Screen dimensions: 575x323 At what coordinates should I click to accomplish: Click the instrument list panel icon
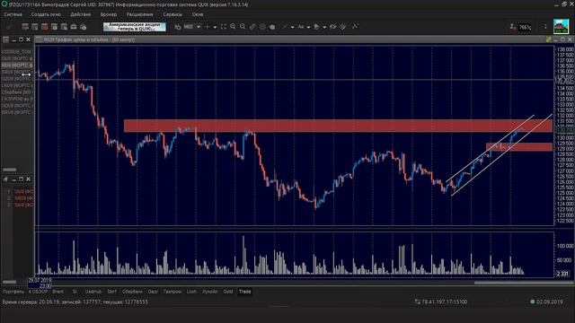[x=5, y=39]
